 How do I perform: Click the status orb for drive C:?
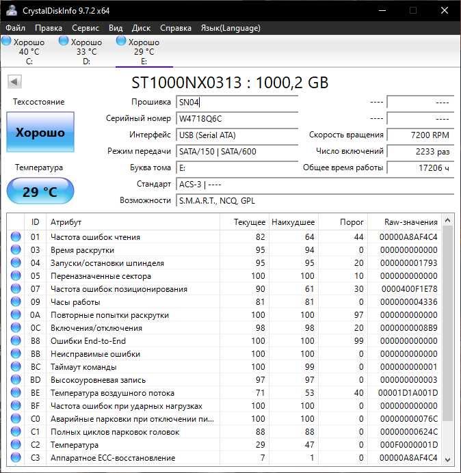coord(7,41)
